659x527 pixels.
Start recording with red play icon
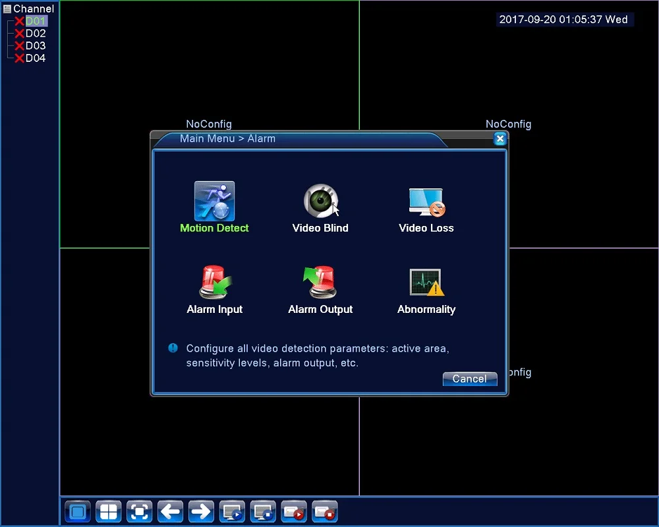click(x=294, y=511)
